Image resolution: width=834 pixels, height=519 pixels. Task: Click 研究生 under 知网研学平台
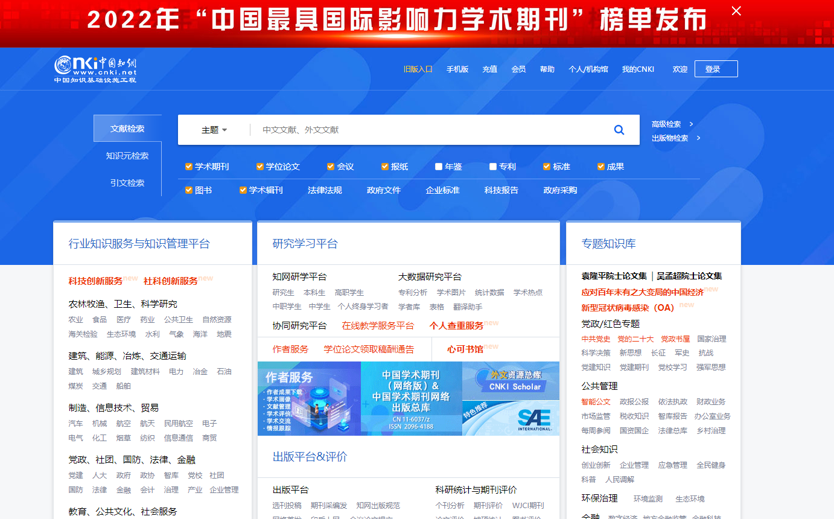coord(283,293)
